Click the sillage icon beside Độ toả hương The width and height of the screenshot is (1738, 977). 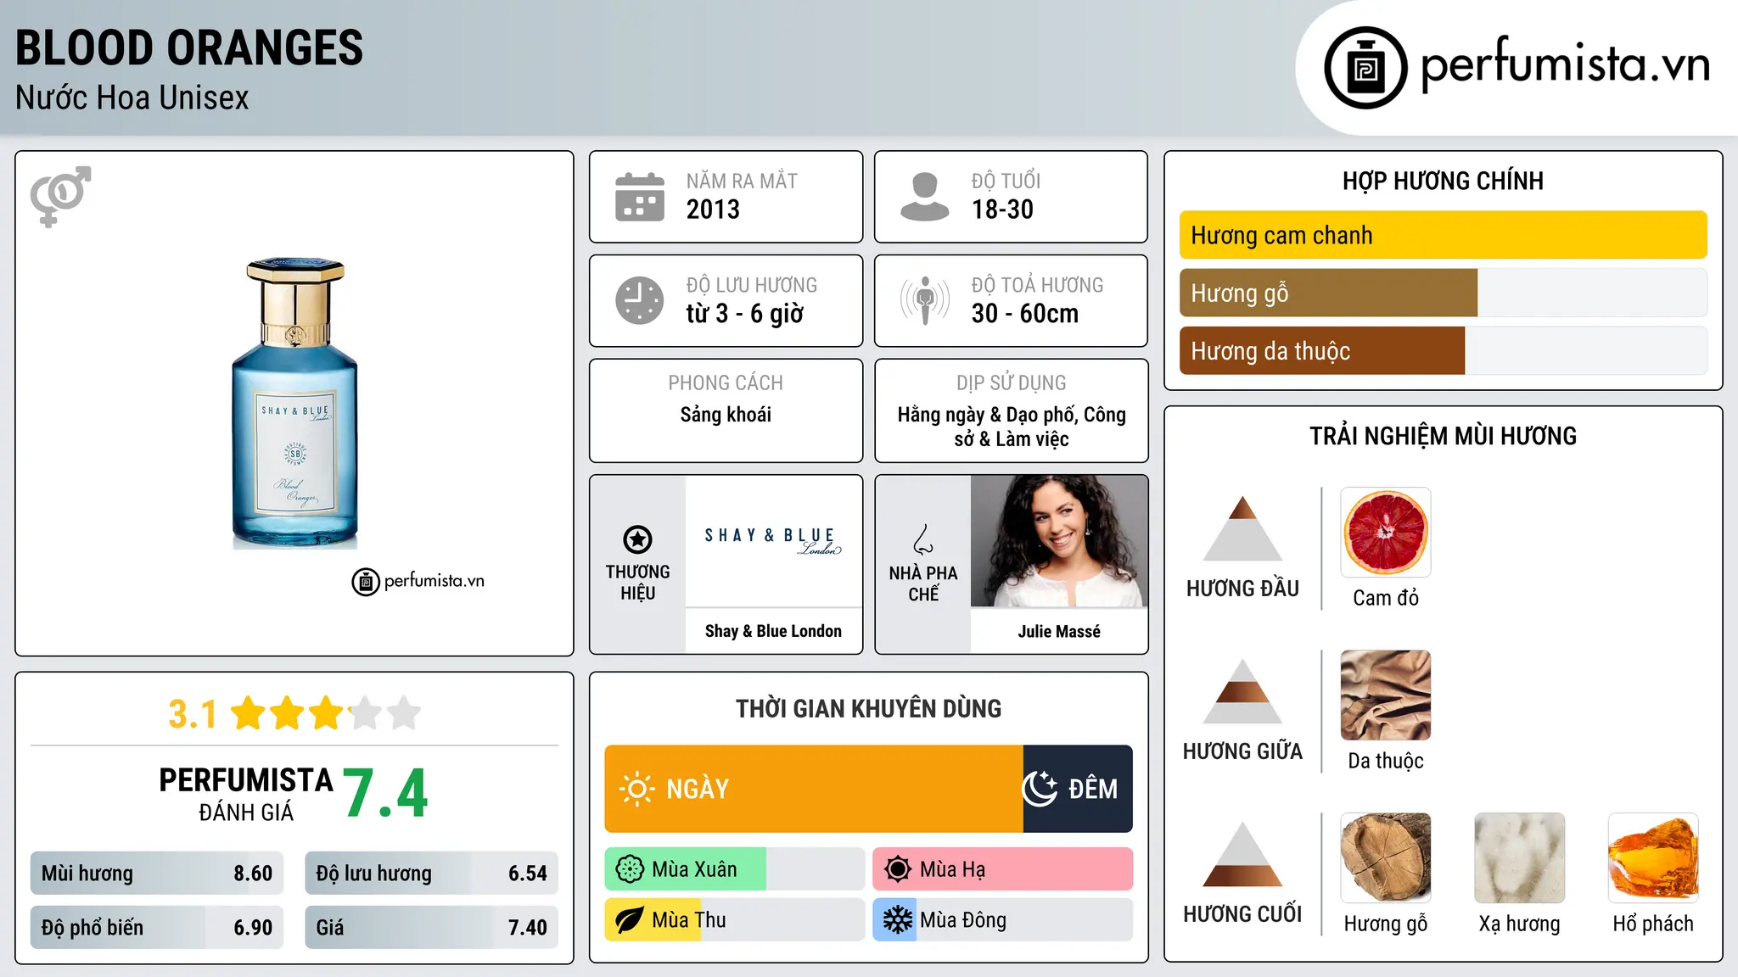pyautogui.click(x=924, y=300)
